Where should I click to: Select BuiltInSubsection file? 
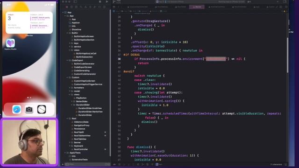point(84,57)
